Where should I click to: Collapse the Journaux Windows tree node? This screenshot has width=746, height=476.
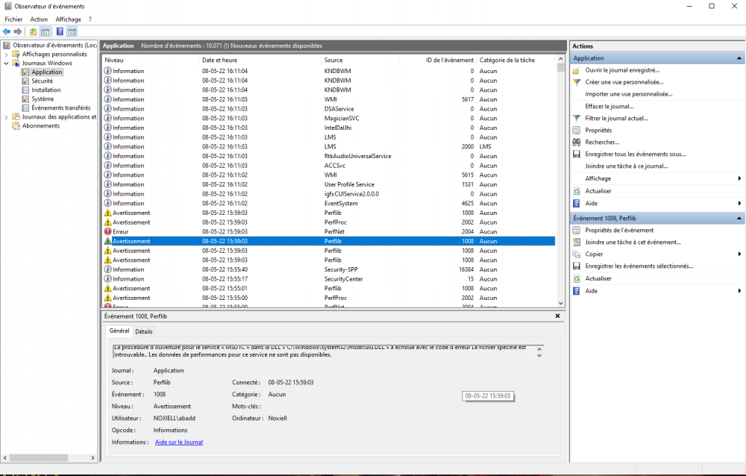coord(6,63)
